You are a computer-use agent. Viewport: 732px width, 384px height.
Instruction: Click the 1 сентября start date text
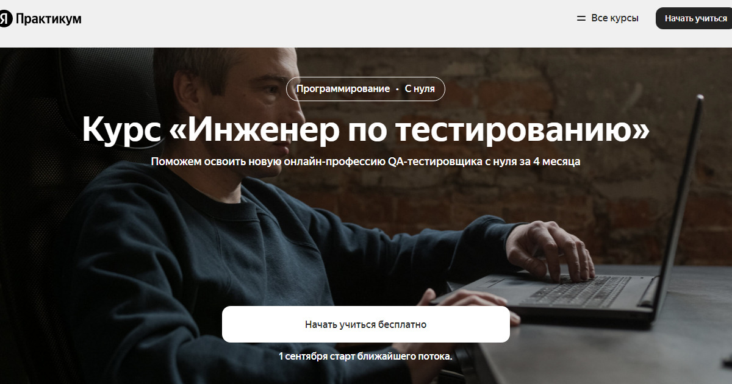click(x=303, y=356)
